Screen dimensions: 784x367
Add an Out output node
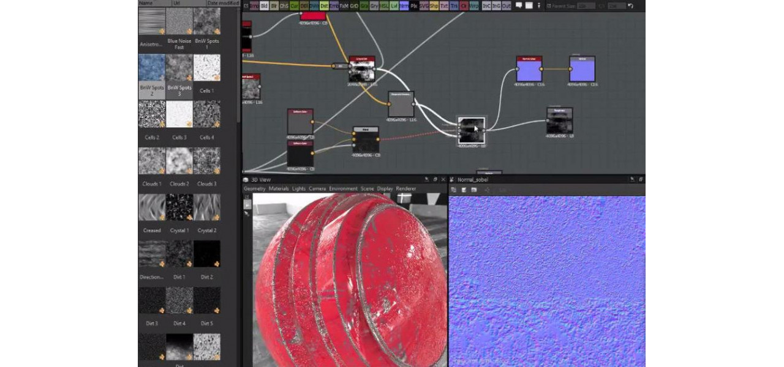(507, 6)
